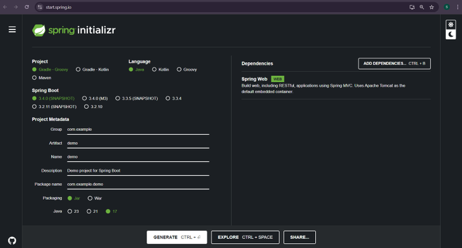The image size is (462, 248).
Task: Set packaging to War
Action: (94, 198)
